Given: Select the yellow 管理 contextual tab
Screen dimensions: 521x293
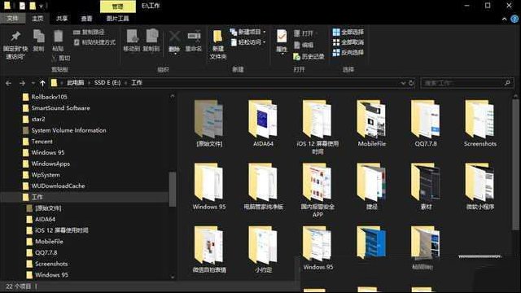Looking at the screenshot, I should pos(117,7).
